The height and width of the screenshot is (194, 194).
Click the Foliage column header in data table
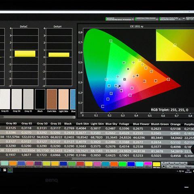click(124, 124)
